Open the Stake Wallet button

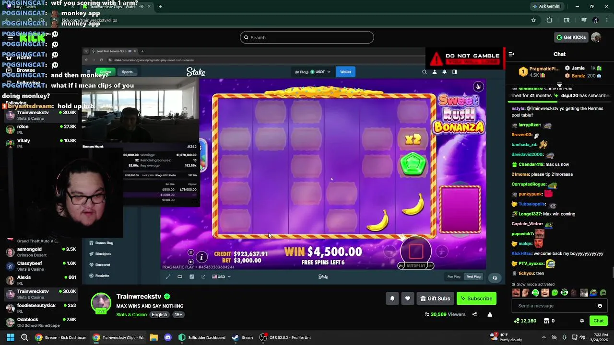coord(345,72)
